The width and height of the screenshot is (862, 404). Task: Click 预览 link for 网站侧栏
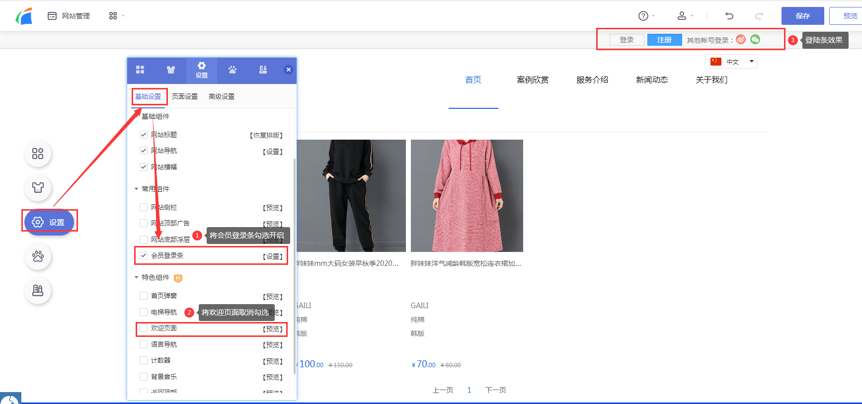[273, 208]
